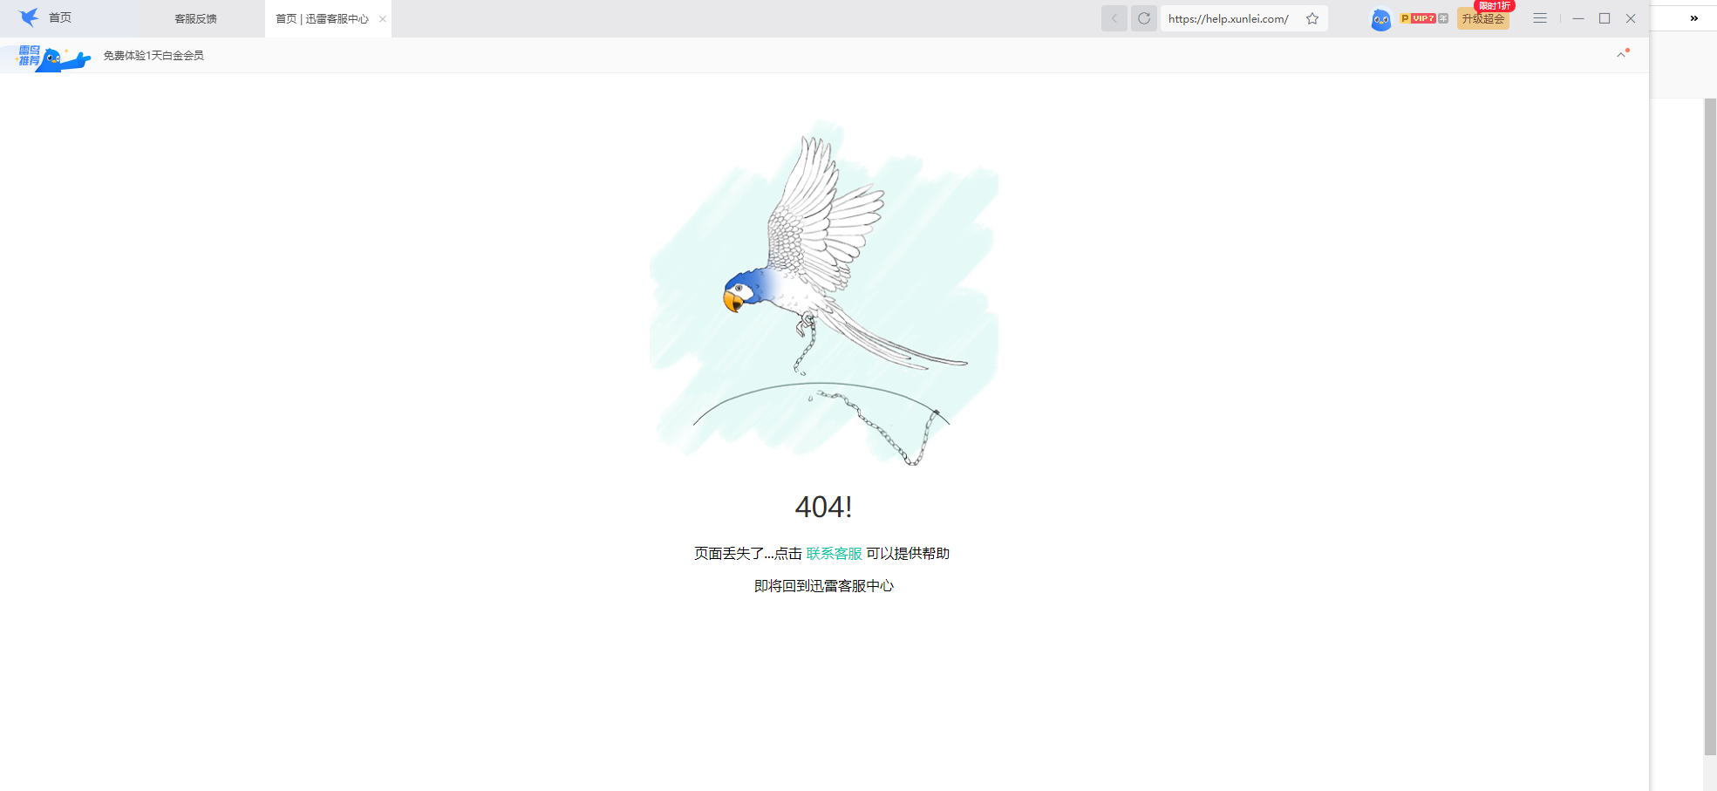Screen dimensions: 1717x791
Task: Expand the right side panel with double chevron
Action: coord(1694,17)
